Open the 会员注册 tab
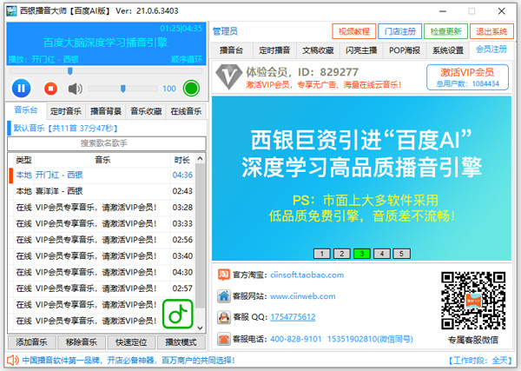 tap(491, 50)
